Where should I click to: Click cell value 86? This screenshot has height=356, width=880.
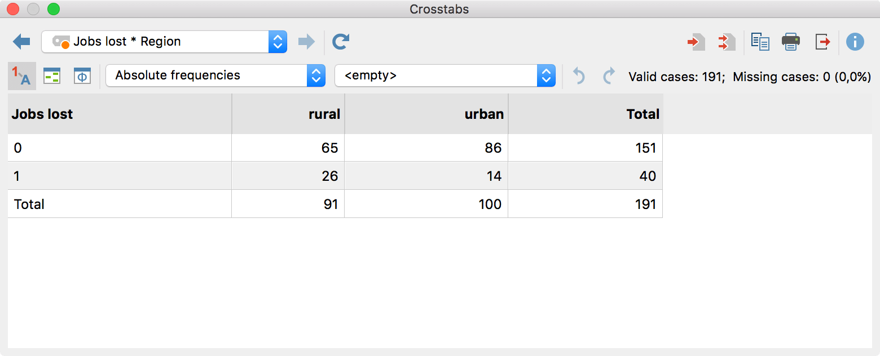(426, 148)
